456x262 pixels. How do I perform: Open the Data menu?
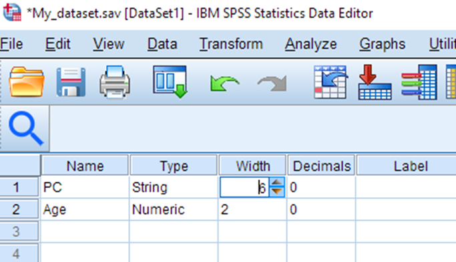pyautogui.click(x=162, y=44)
